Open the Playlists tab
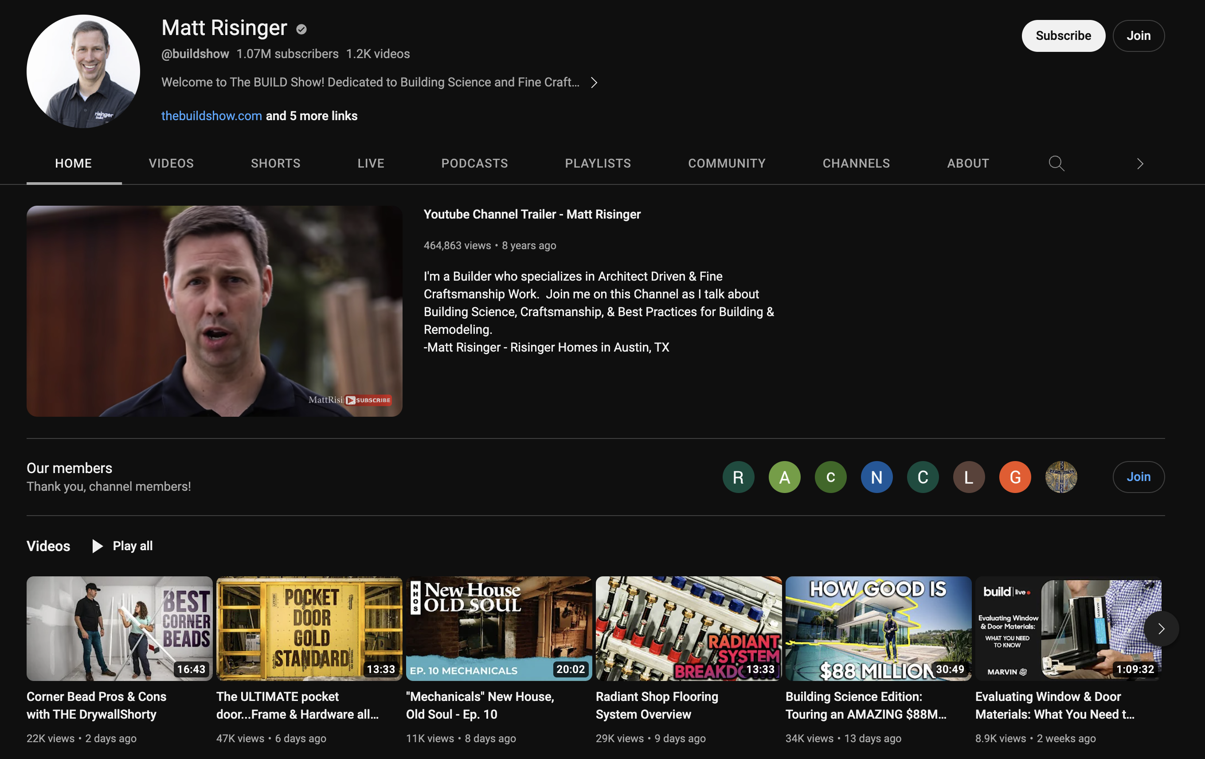This screenshot has width=1205, height=759. click(x=598, y=164)
